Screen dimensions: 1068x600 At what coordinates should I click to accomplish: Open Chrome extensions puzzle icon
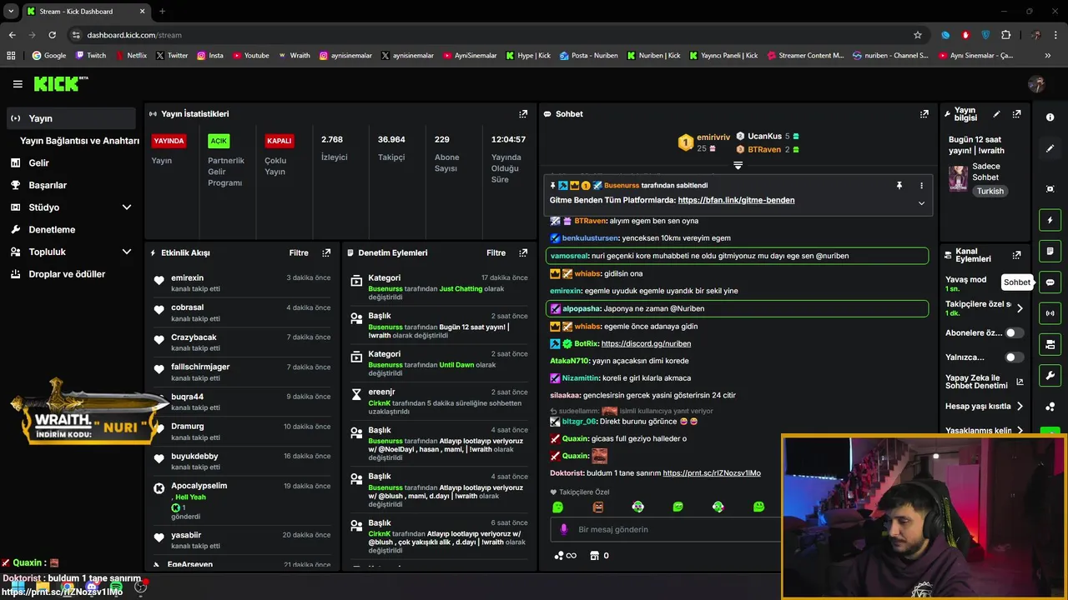pyautogui.click(x=1005, y=35)
